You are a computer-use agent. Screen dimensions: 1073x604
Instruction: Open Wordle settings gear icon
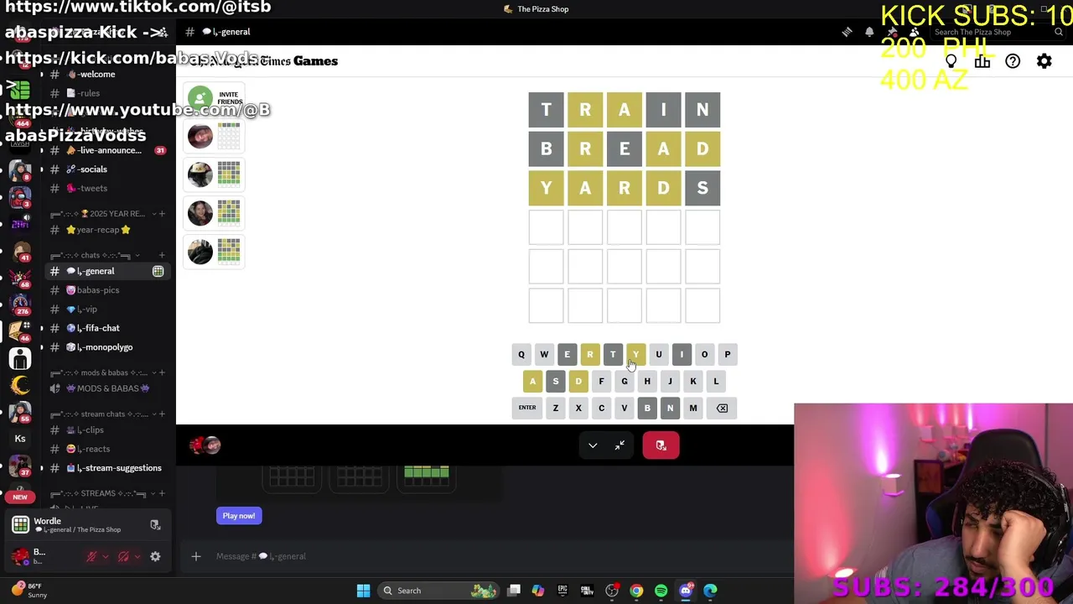[x=1044, y=61]
